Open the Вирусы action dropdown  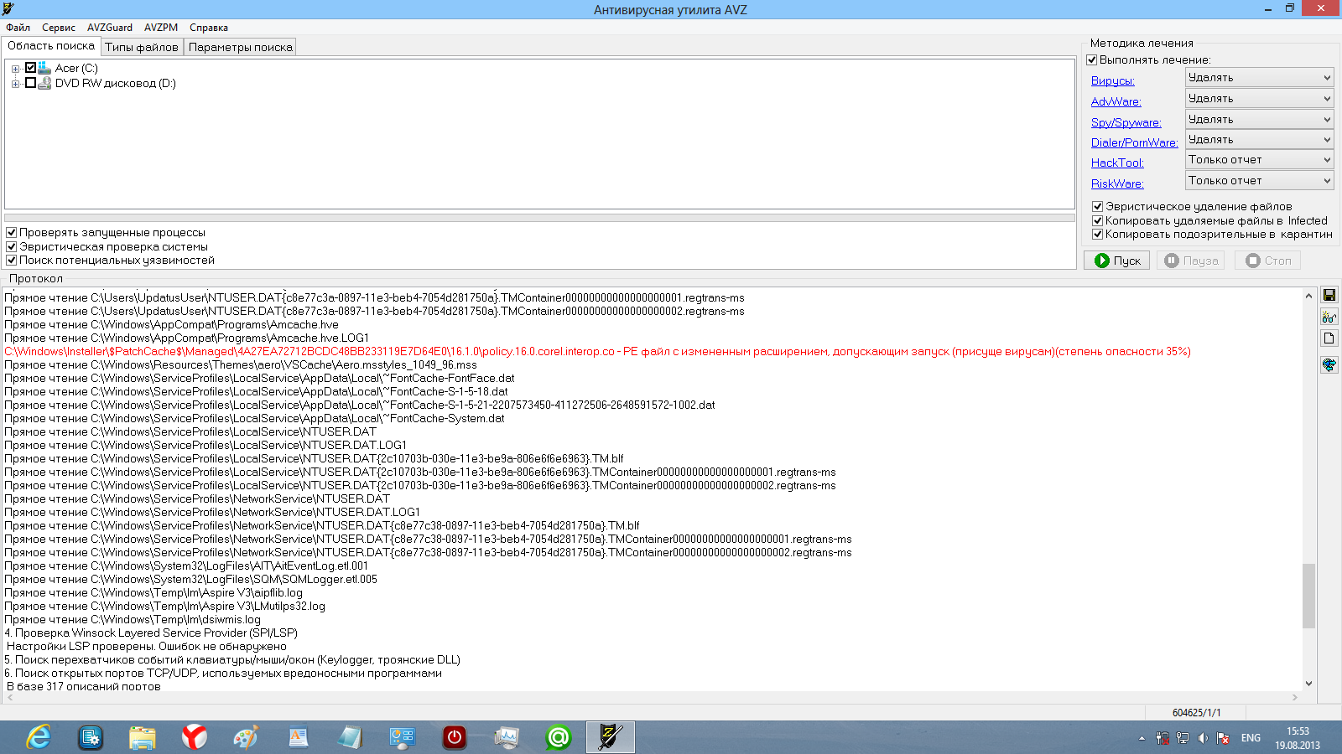[x=1260, y=78]
